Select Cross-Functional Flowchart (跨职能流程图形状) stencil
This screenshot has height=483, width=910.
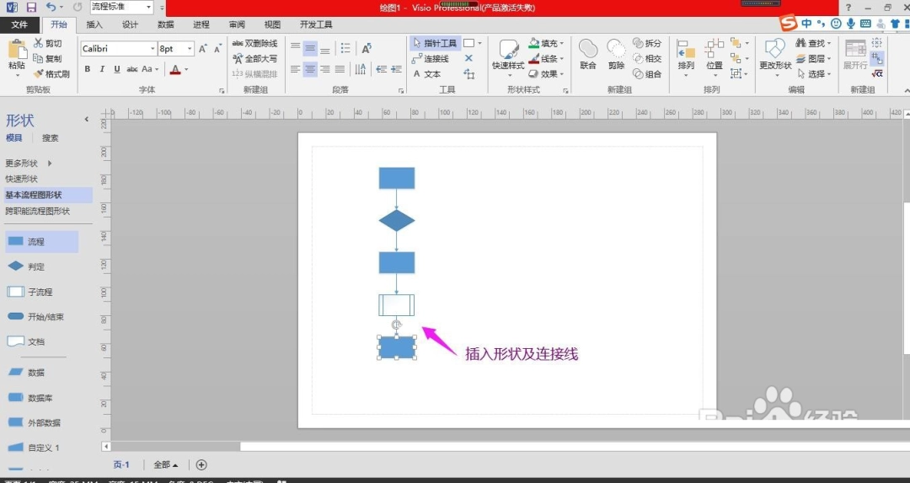point(38,211)
